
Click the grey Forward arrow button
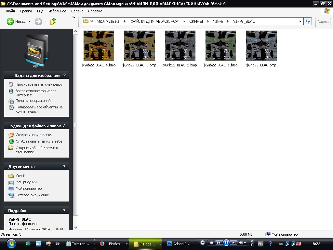[38, 21]
